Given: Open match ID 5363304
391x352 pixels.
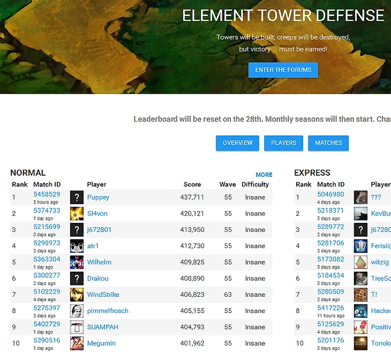Looking at the screenshot, I should point(47,259).
